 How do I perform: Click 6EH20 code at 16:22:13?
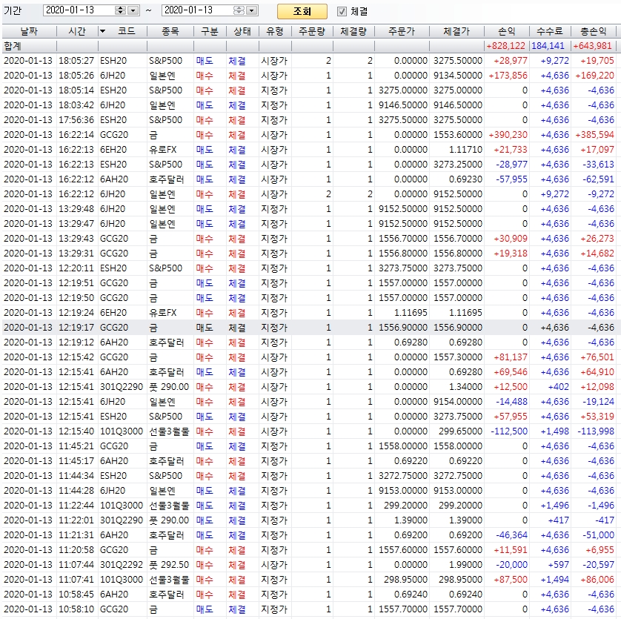tap(113, 150)
